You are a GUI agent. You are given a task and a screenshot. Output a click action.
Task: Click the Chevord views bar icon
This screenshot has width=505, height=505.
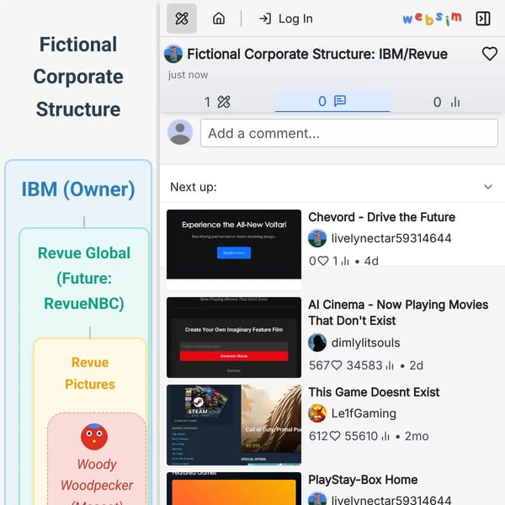[x=345, y=261]
